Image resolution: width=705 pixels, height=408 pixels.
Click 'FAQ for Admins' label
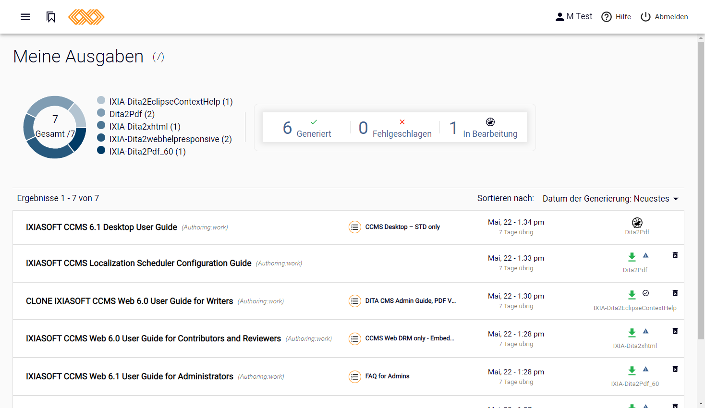[387, 376]
